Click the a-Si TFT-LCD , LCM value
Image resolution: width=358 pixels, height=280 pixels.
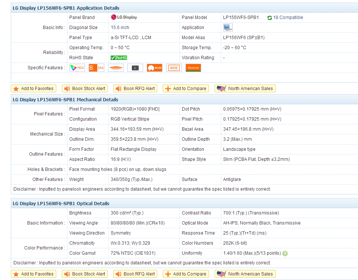(x=131, y=38)
